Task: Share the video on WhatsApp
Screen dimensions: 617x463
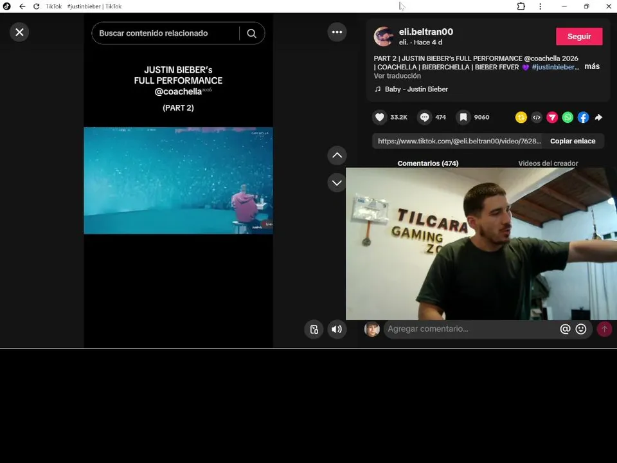Action: point(568,117)
